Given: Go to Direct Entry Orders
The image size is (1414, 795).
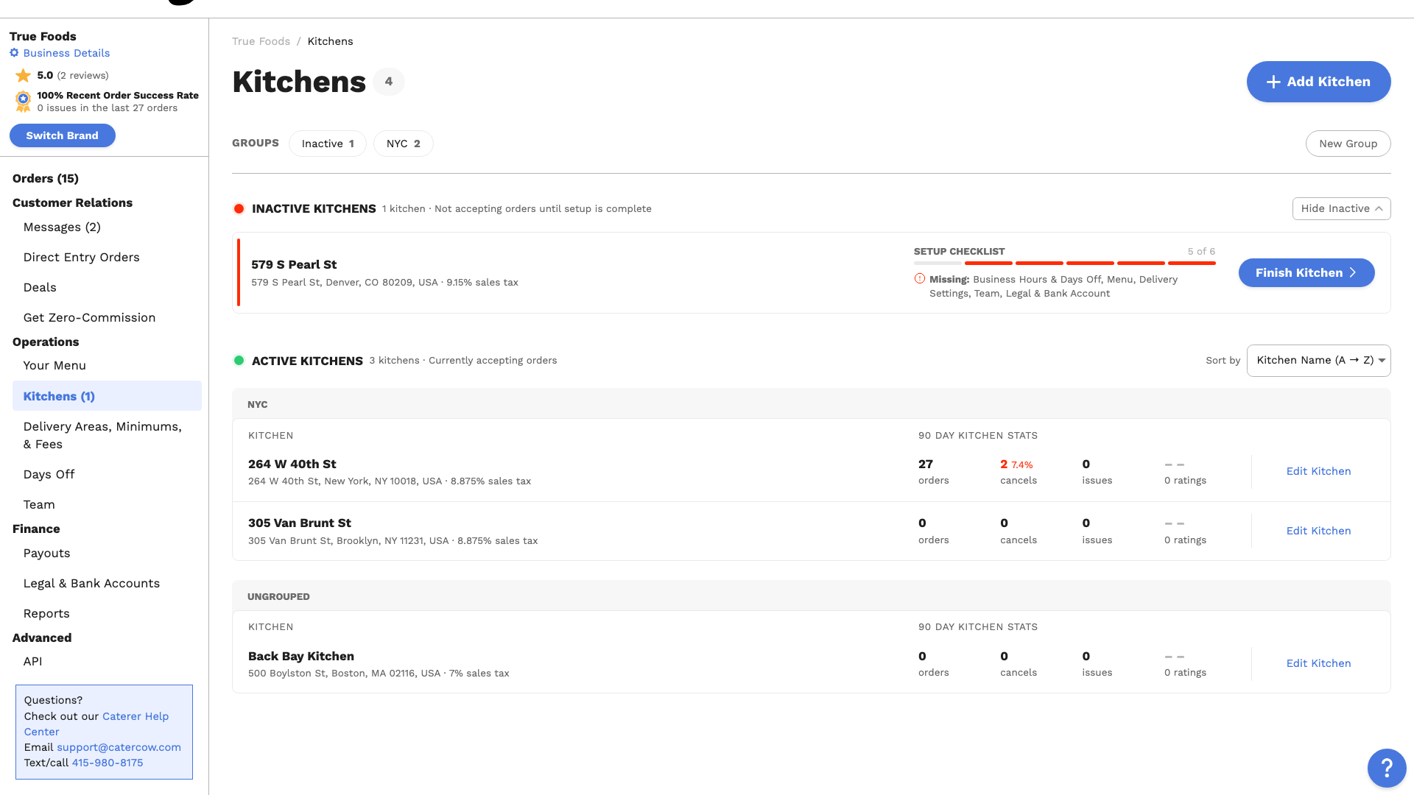Looking at the screenshot, I should coord(81,257).
